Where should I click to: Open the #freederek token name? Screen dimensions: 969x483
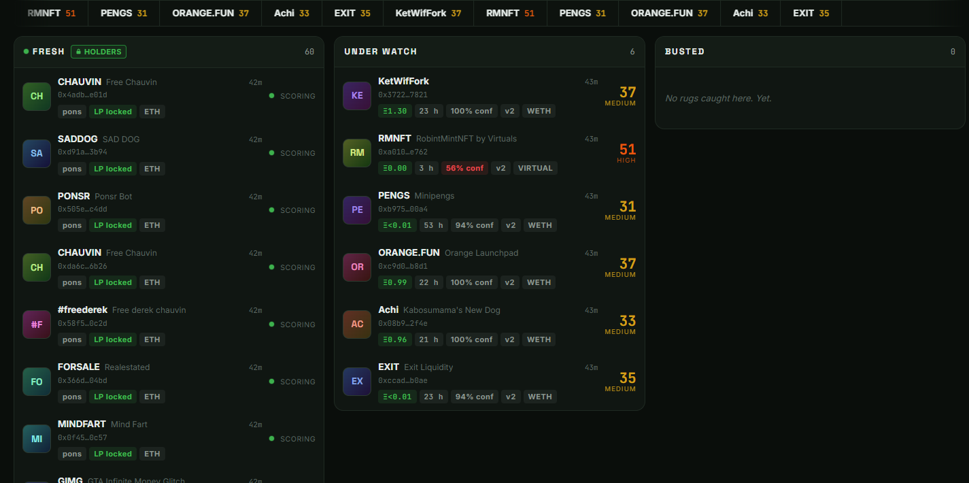coord(82,310)
